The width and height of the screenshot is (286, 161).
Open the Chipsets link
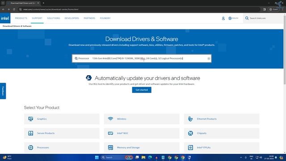click(202, 133)
